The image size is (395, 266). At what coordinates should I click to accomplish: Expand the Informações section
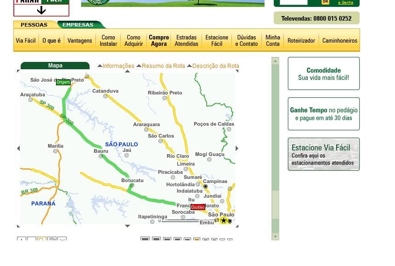point(116,66)
